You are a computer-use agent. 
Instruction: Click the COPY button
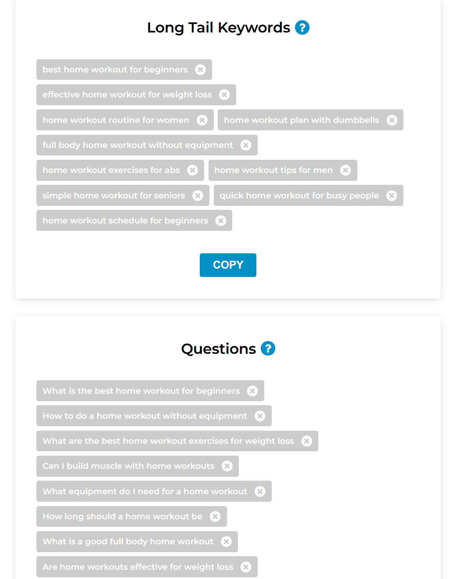(228, 265)
